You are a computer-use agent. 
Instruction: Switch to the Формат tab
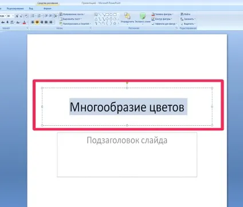pyautogui.click(x=47, y=9)
